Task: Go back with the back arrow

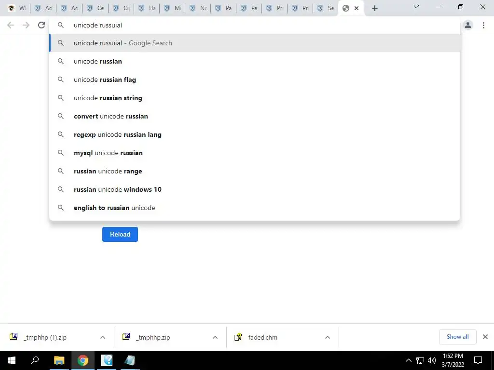Action: (11, 25)
